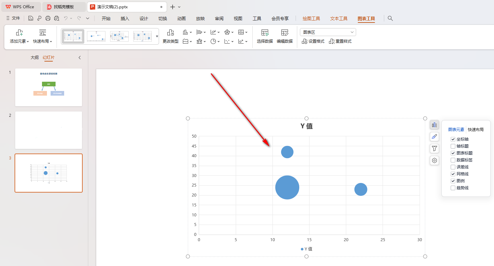Click the chart style paintbrush icon beside the chart
Screen dimensions: 494x266
(434, 137)
